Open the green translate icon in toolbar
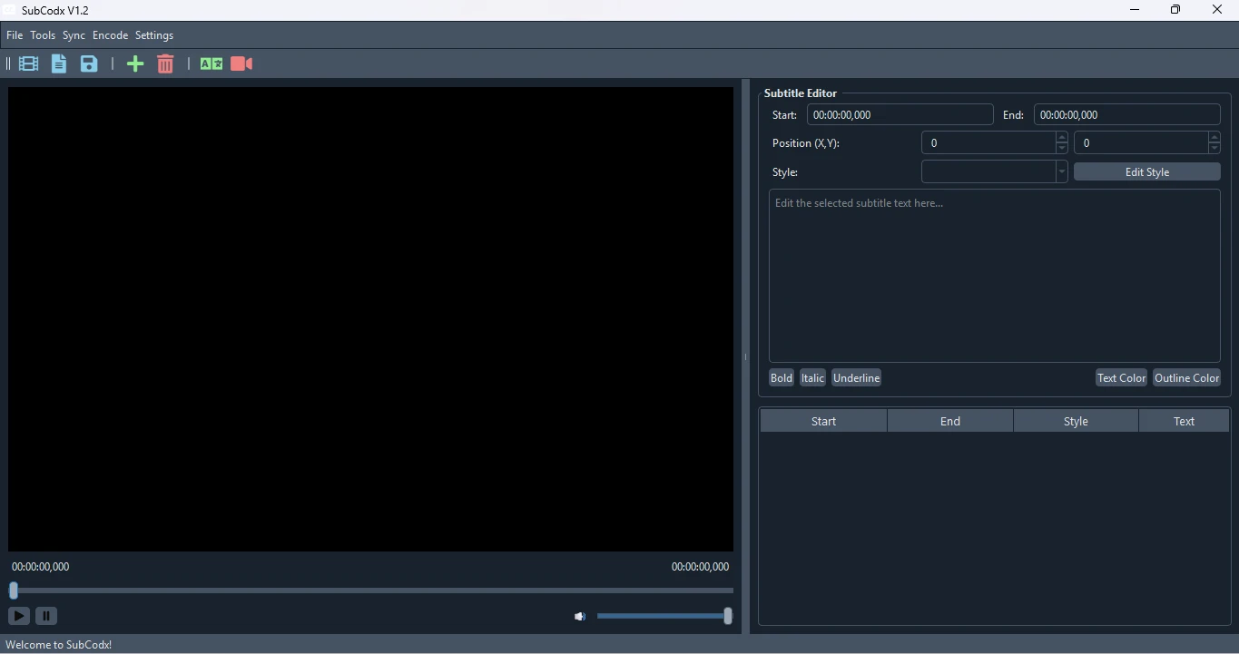Viewport: 1239px width, 654px height. point(211,63)
